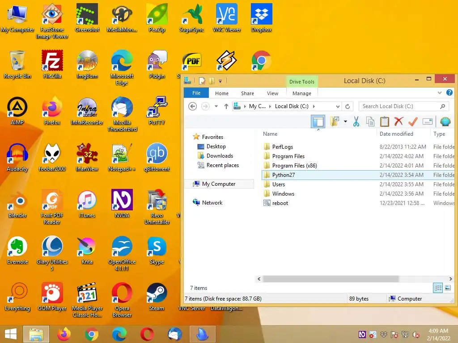Click the New Folder icon in the title bar
The width and height of the screenshot is (458, 343).
click(212, 81)
